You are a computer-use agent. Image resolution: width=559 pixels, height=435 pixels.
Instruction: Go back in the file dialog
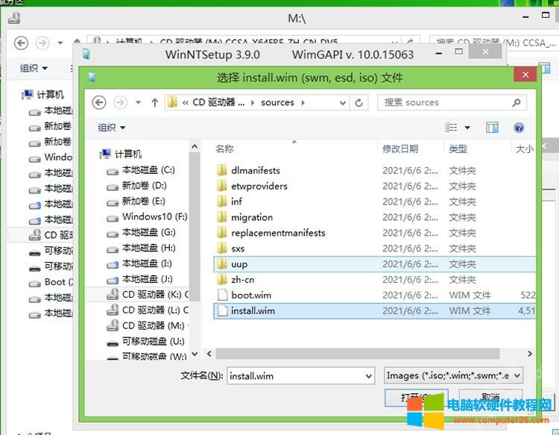click(x=98, y=103)
